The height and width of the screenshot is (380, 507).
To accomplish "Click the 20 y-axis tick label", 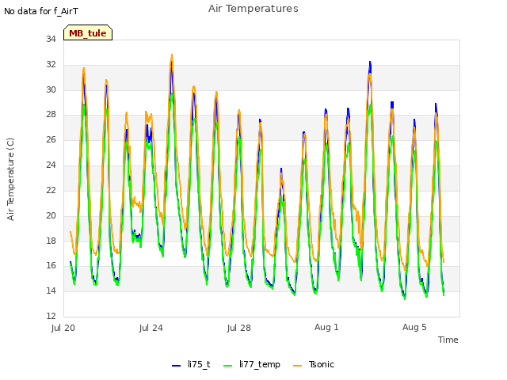I will point(51,215).
